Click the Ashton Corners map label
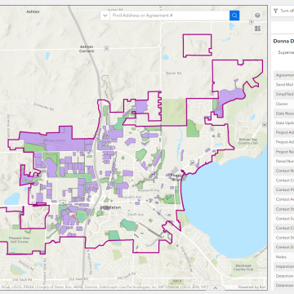Image resolution: width=294 pixels, height=294 pixels. (x=87, y=49)
